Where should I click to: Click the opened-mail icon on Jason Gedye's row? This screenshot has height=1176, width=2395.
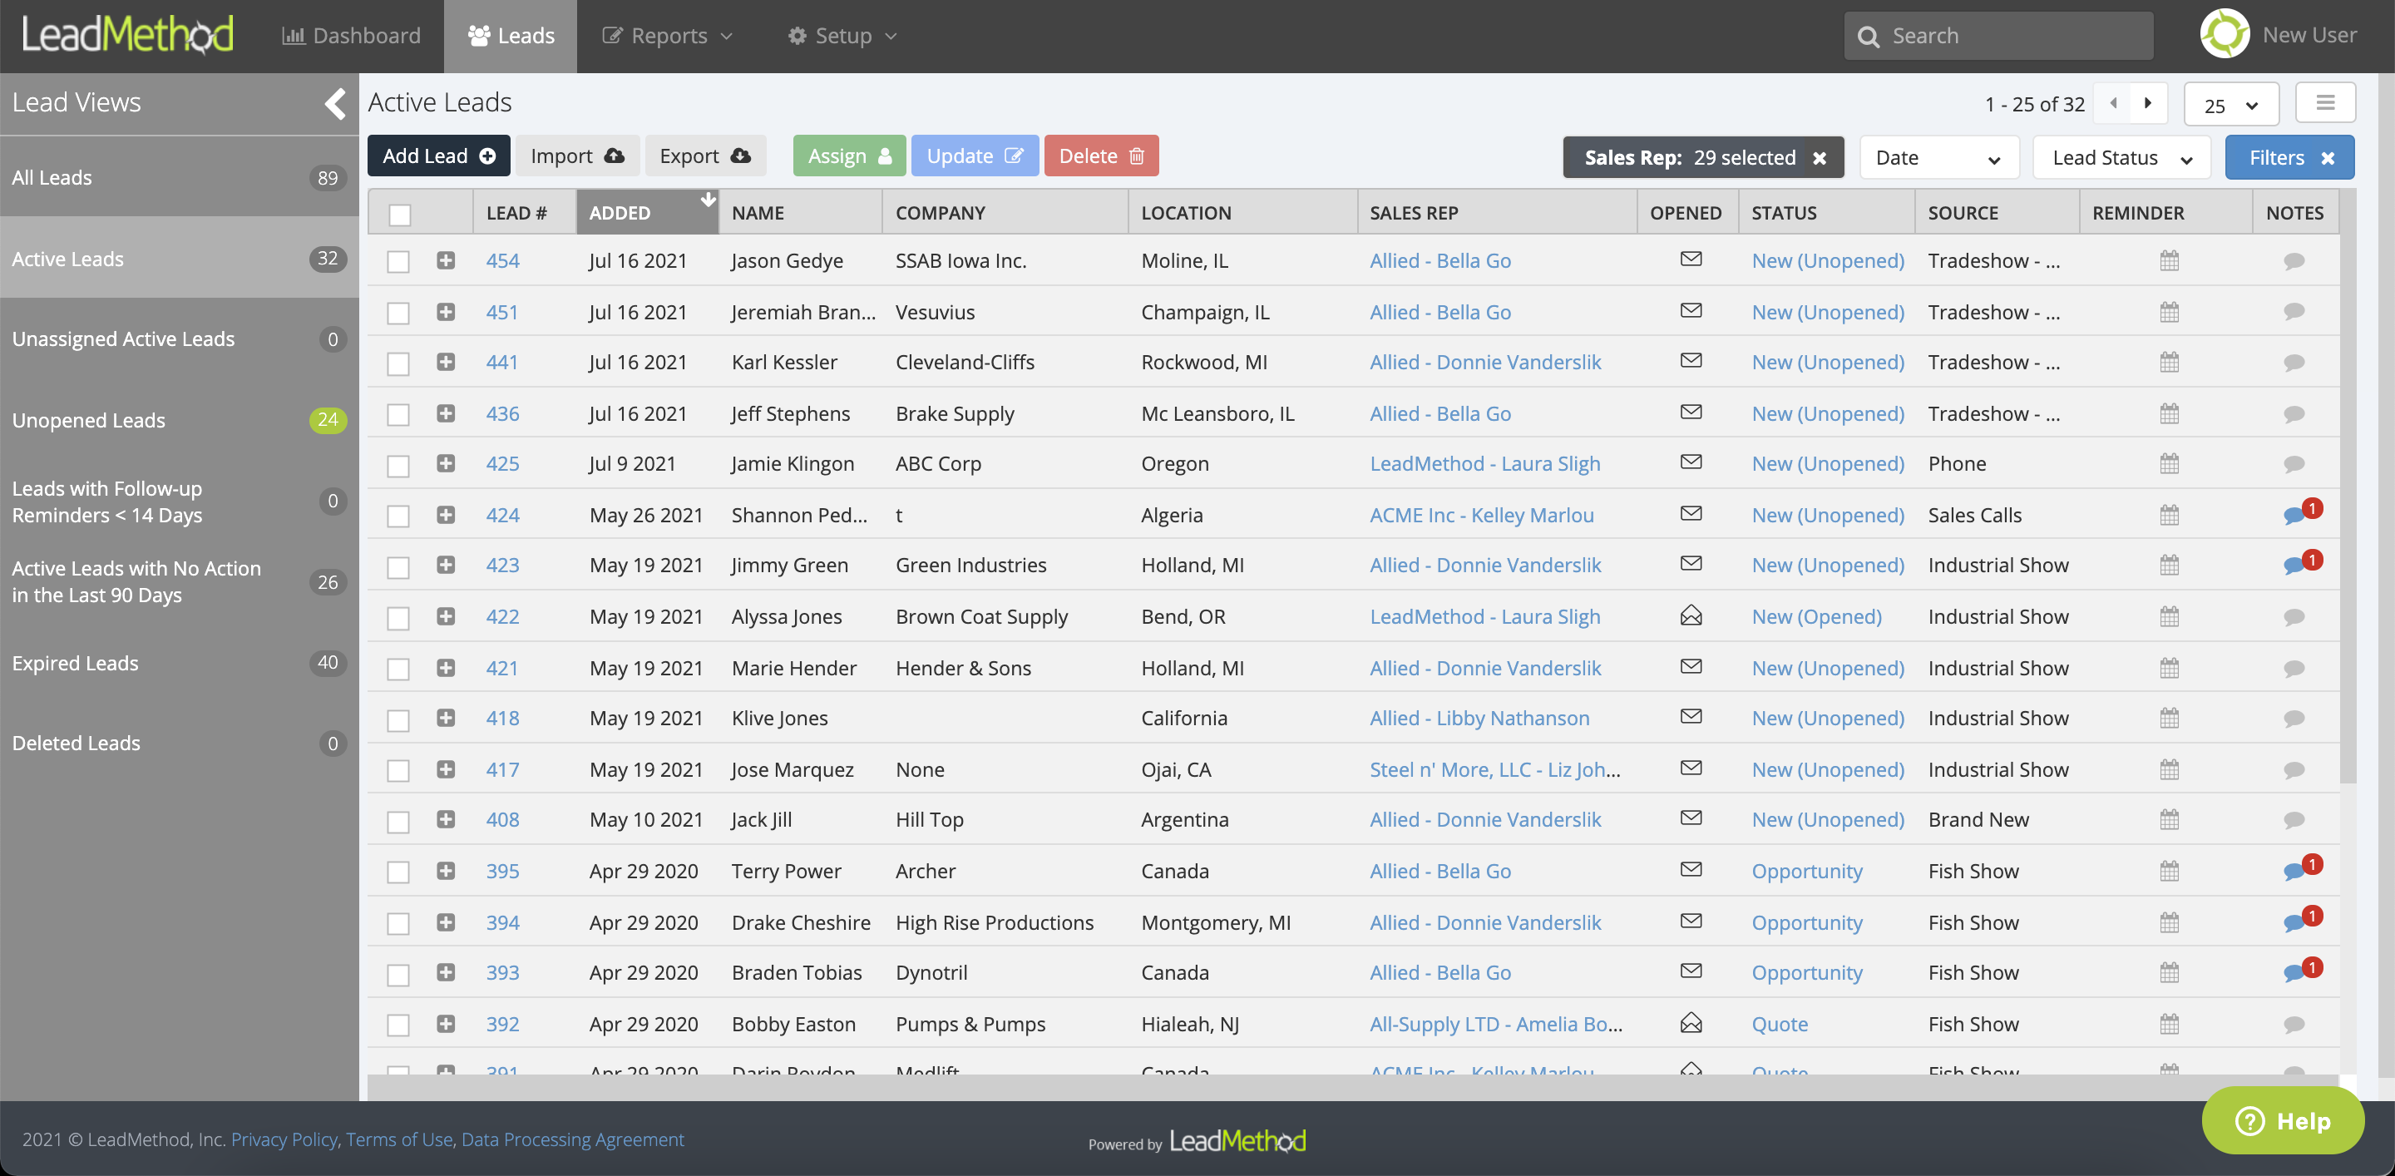click(x=1691, y=260)
